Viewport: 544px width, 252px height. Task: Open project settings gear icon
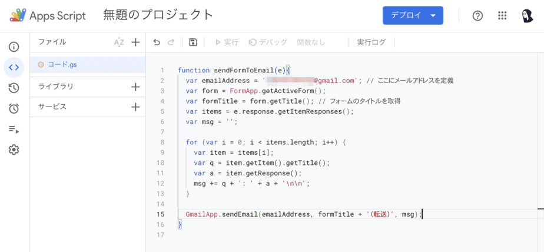coord(14,150)
